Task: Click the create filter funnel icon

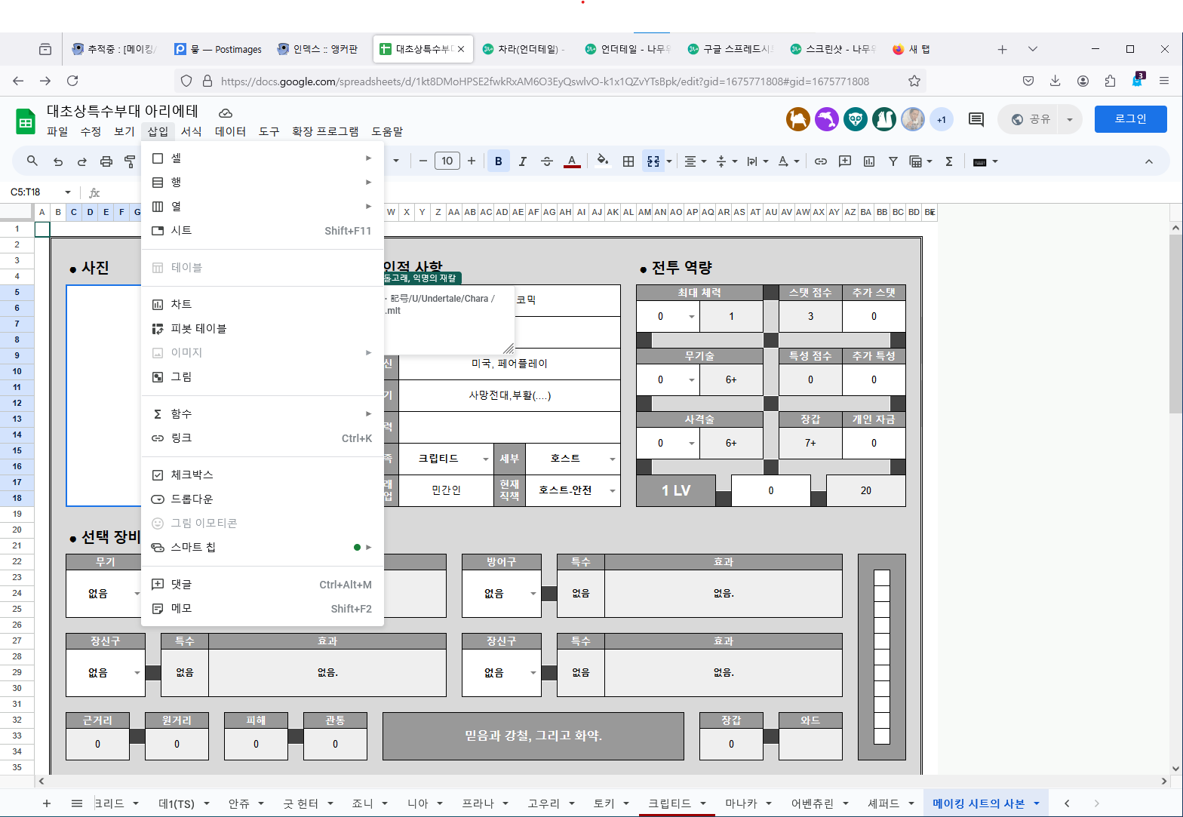Action: [893, 161]
